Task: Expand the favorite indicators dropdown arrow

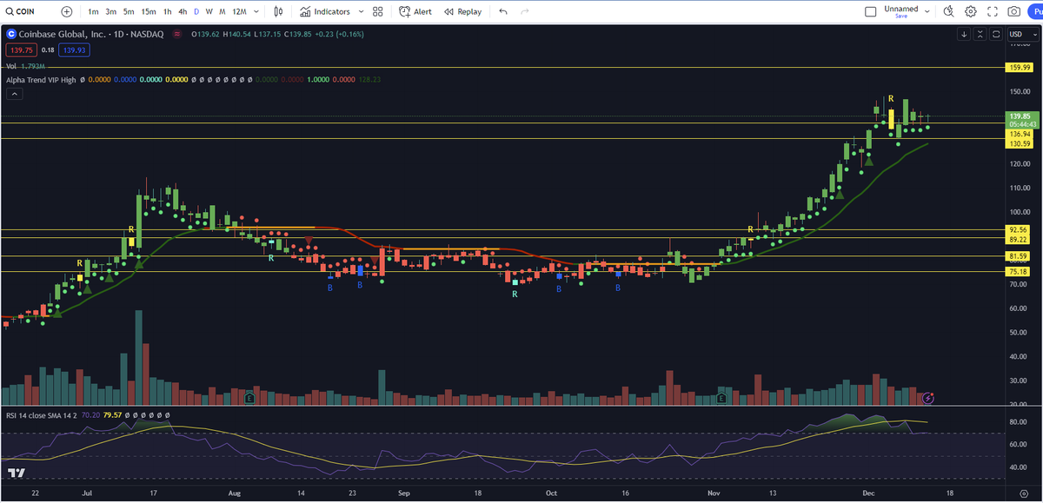Action: [x=360, y=12]
